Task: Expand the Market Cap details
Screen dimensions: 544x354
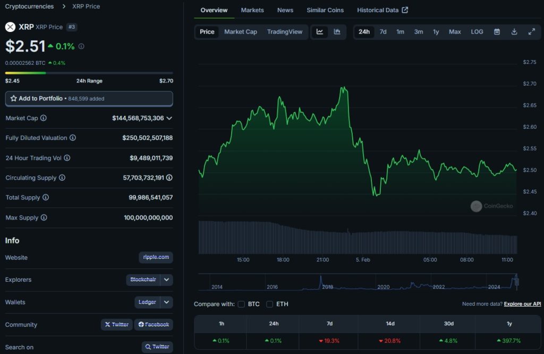Action: point(169,118)
